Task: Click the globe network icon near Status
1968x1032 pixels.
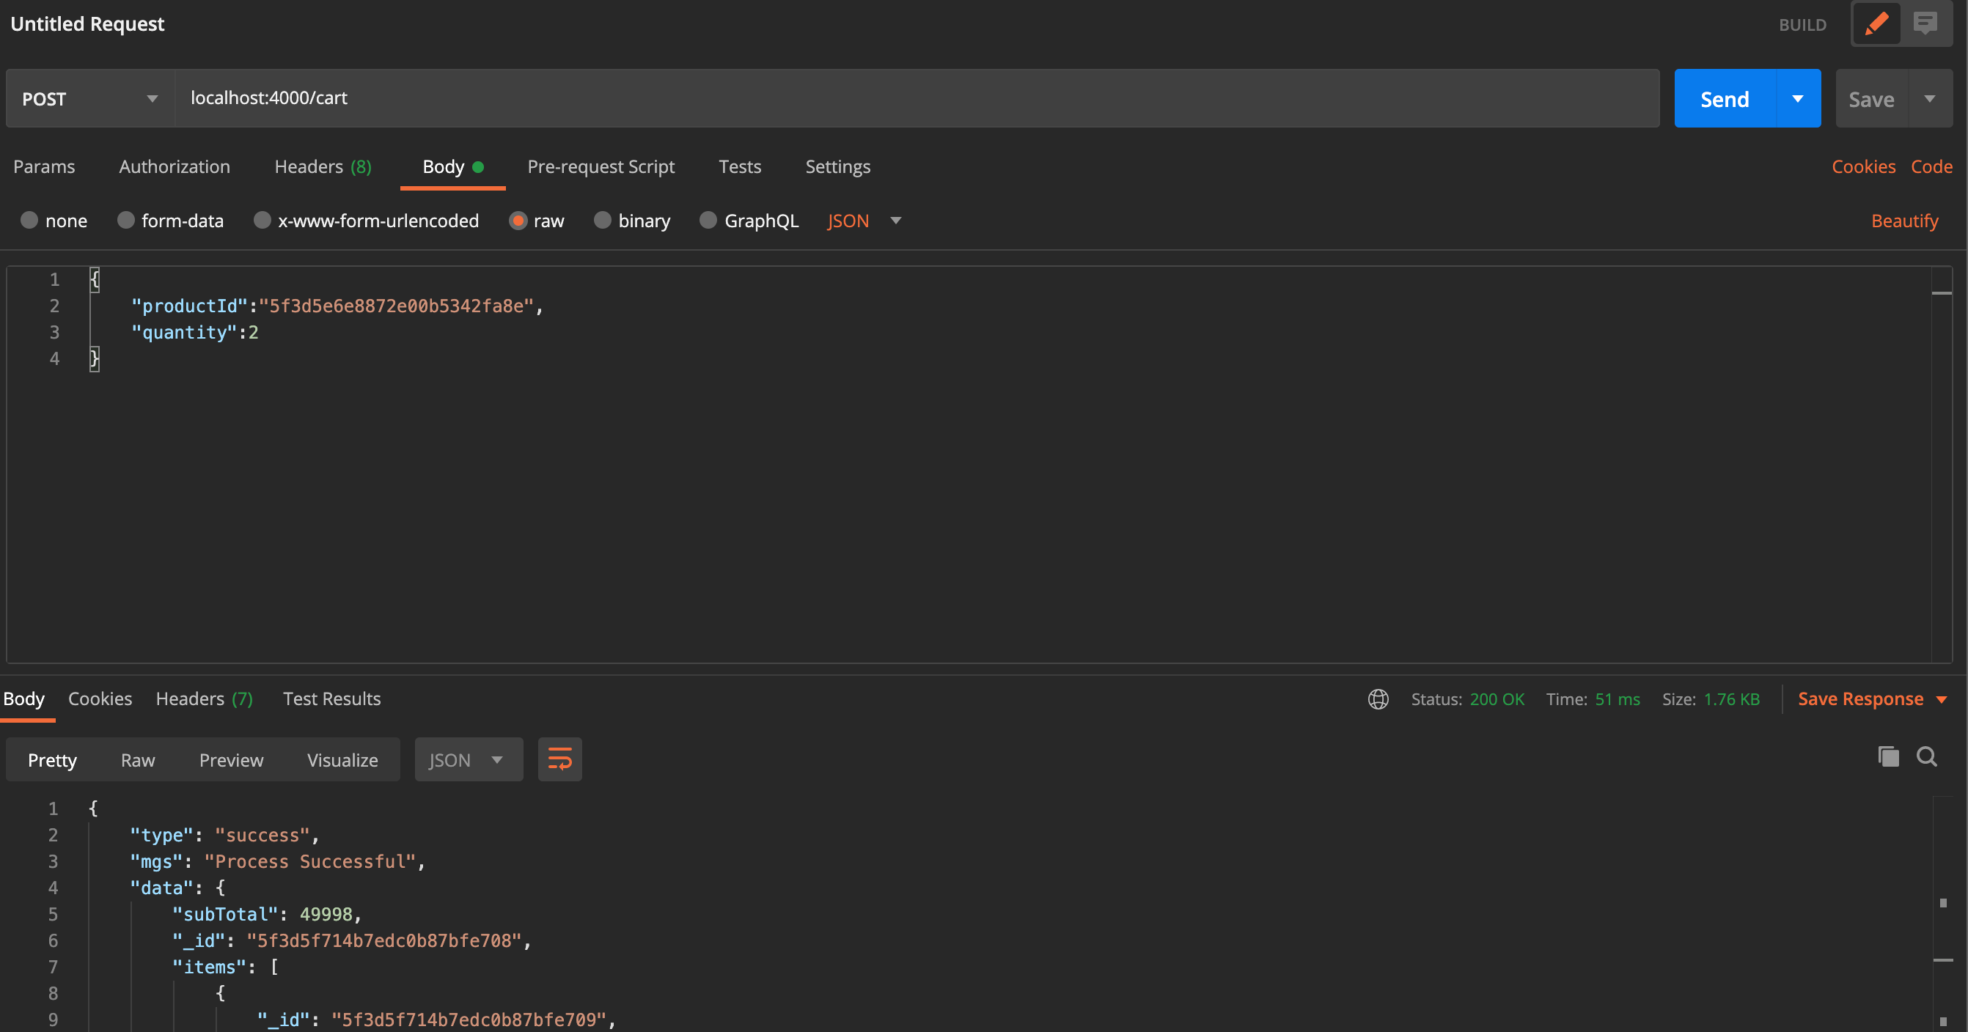Action: coord(1378,699)
